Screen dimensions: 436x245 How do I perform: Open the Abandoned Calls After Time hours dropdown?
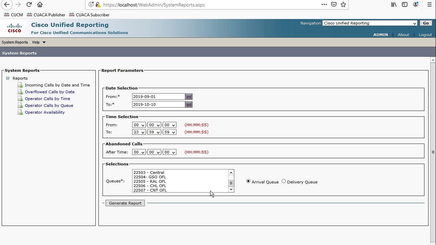pos(139,152)
